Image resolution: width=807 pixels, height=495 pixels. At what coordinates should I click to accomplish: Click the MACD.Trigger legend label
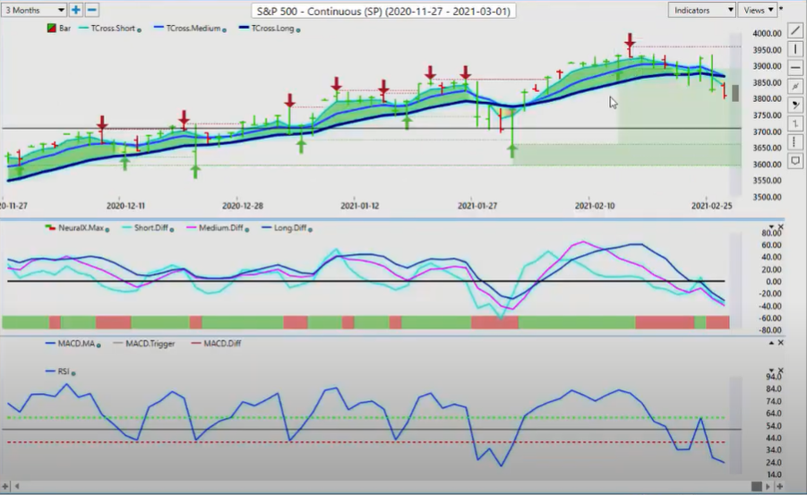(x=150, y=343)
